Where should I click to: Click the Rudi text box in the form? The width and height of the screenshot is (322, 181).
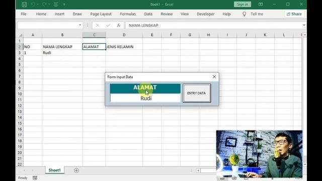(x=145, y=98)
